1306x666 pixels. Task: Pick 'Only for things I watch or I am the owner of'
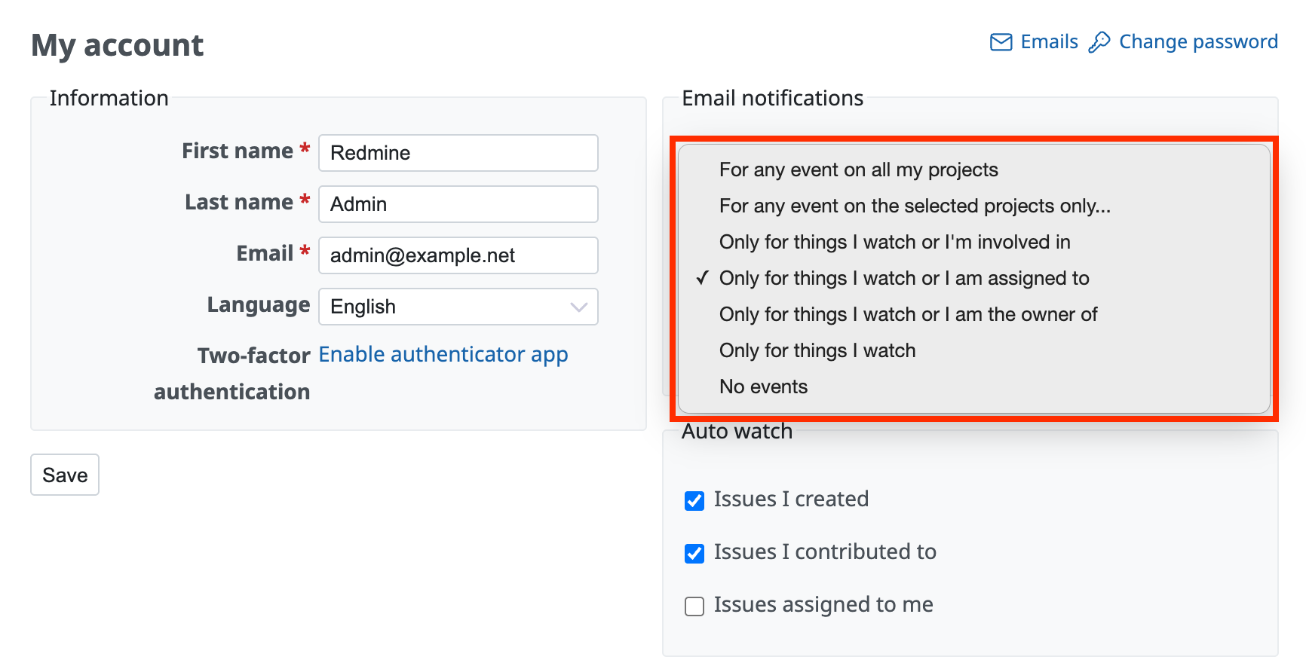973,314
